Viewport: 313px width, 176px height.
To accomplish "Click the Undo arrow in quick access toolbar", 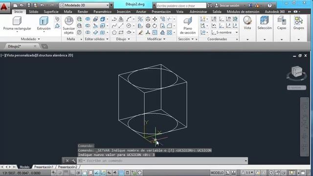I will tap(42, 5).
